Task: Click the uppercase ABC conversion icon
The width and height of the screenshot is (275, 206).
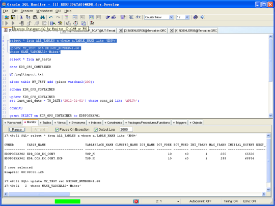Action: click(x=131, y=17)
